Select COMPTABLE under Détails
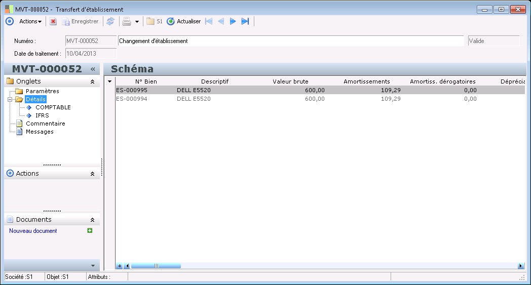The image size is (531, 285). click(x=53, y=107)
